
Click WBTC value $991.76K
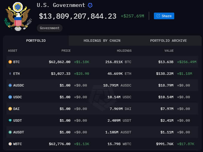click(165, 144)
